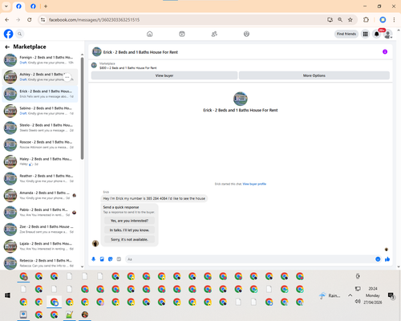Open the tab search dropdown arrow
Viewport: 401px width, 321px height.
[6, 6]
